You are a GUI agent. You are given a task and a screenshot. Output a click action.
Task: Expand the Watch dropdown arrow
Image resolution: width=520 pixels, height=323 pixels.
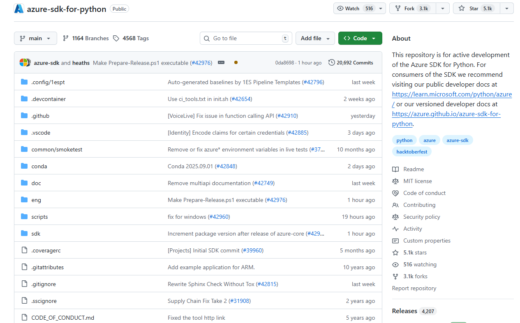point(380,8)
